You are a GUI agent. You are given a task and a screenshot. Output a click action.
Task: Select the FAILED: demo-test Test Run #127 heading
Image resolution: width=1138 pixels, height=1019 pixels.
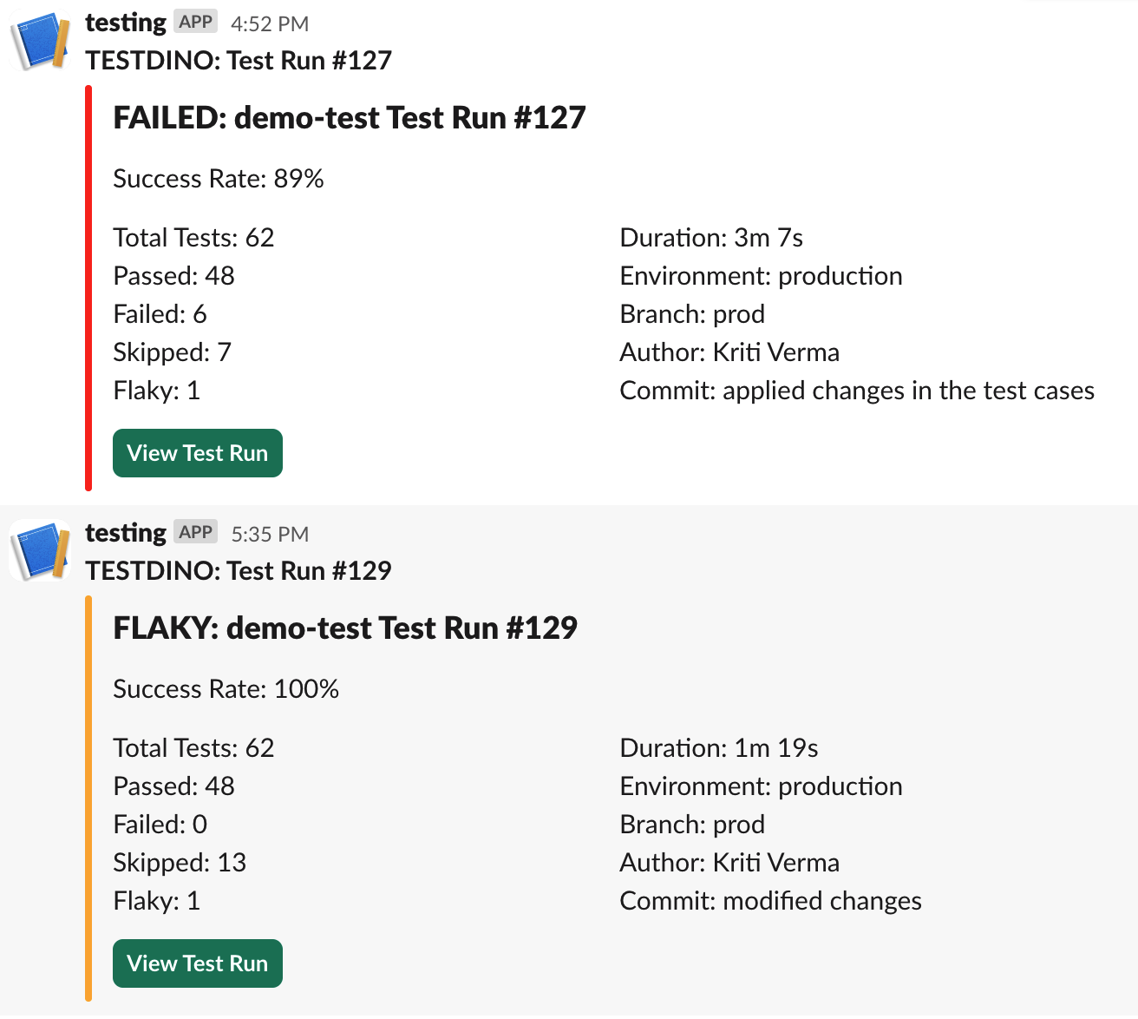click(350, 118)
